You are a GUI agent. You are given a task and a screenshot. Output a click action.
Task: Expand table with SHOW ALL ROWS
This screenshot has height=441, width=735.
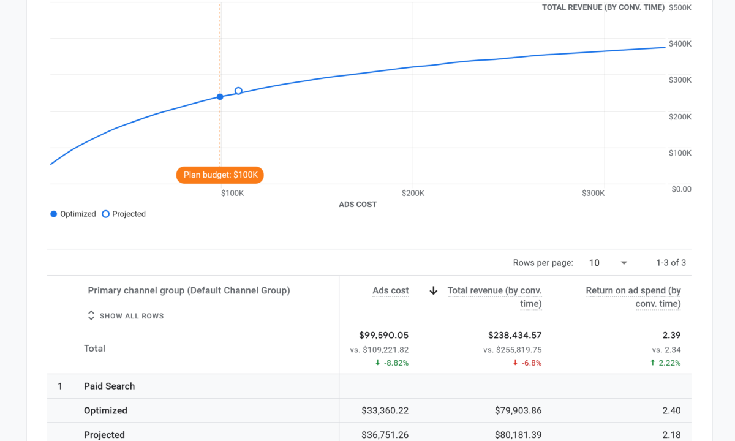click(132, 316)
